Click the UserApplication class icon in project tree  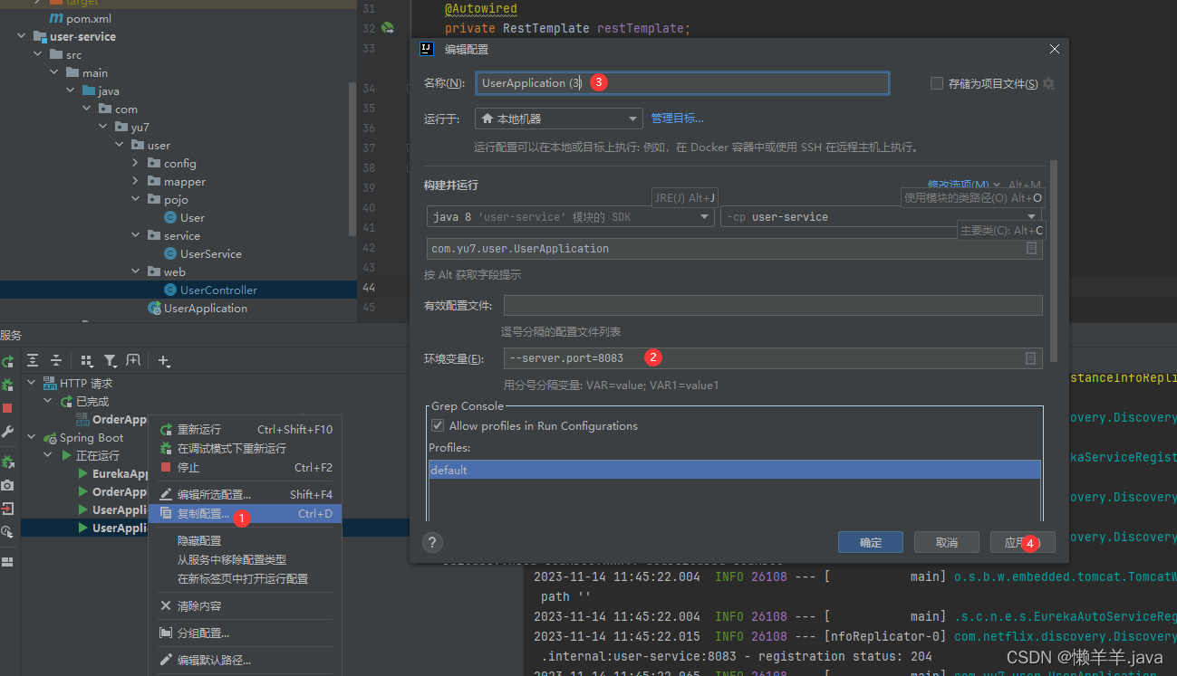[x=155, y=308]
